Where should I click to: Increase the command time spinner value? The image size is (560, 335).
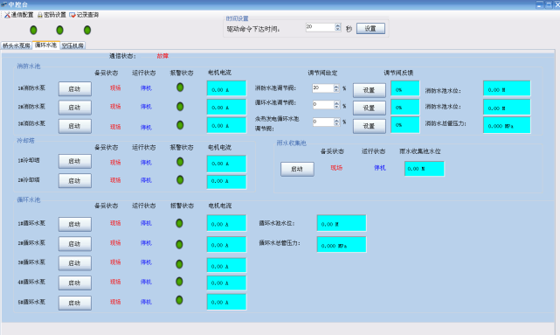(338, 25)
